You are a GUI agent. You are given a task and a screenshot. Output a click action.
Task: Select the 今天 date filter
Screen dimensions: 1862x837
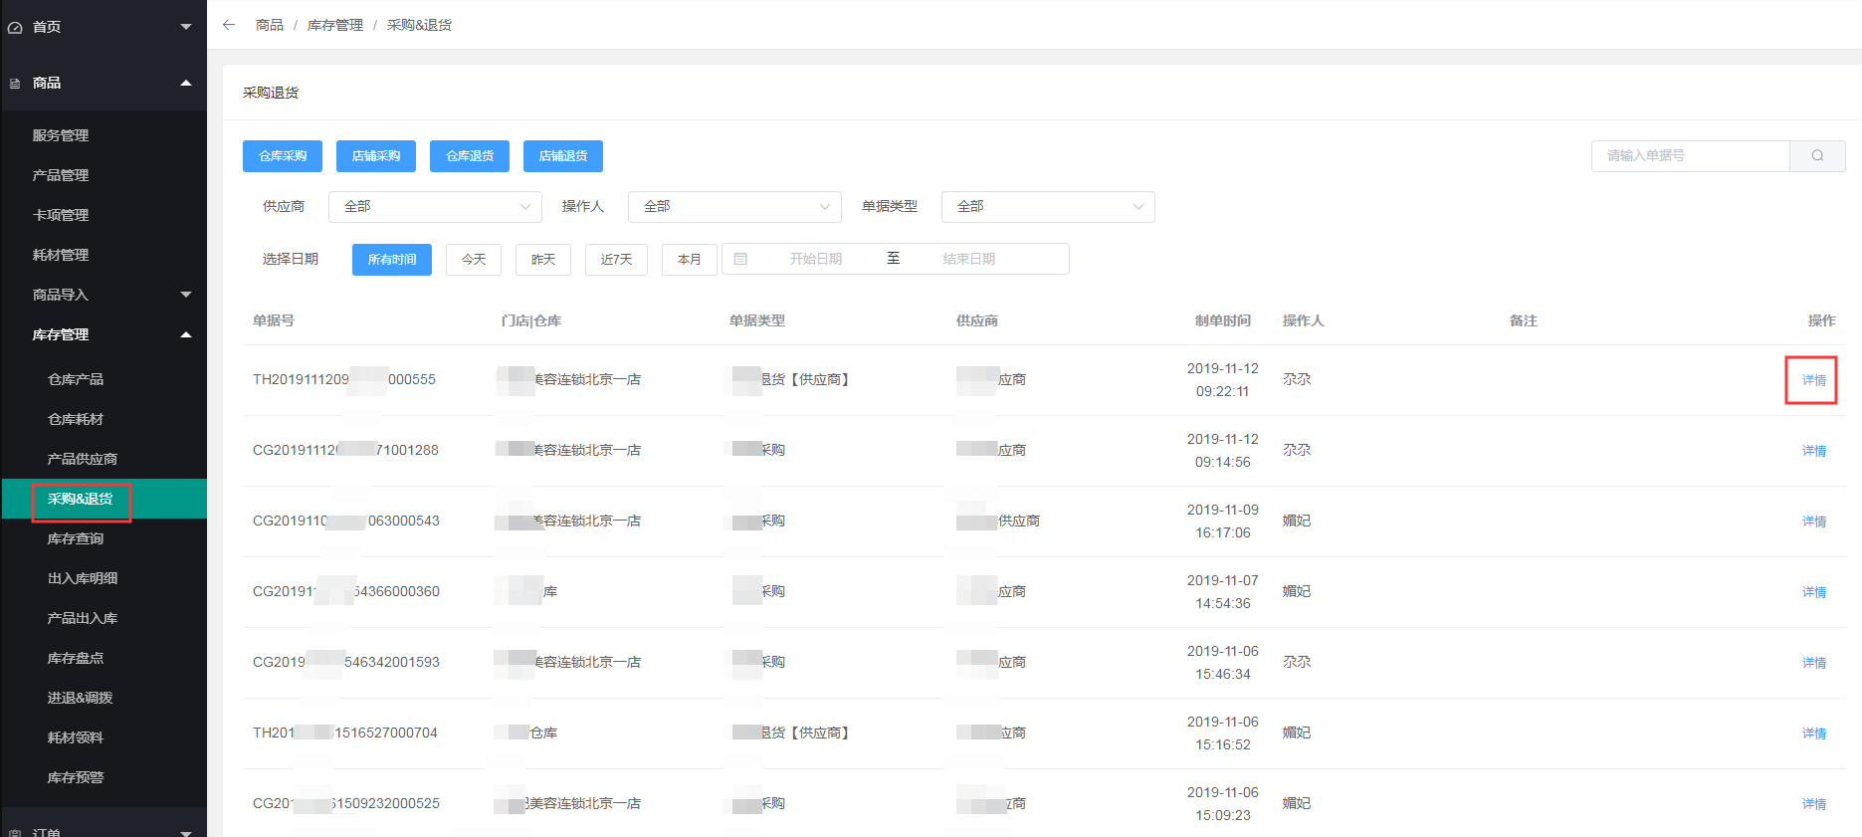[x=474, y=260]
